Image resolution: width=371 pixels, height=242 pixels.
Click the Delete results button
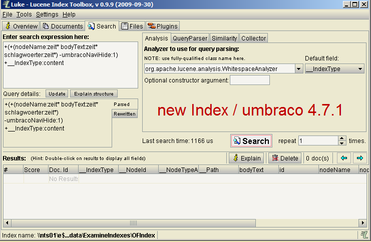(285, 158)
